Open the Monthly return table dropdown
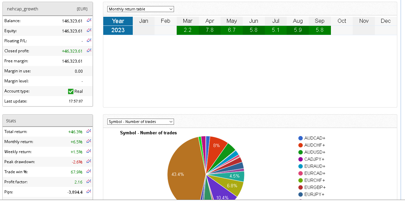The width and height of the screenshot is (405, 201). [140, 9]
